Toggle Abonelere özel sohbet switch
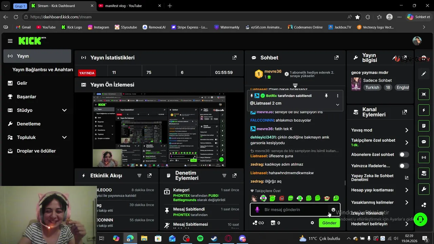434x244 pixels. (403, 155)
